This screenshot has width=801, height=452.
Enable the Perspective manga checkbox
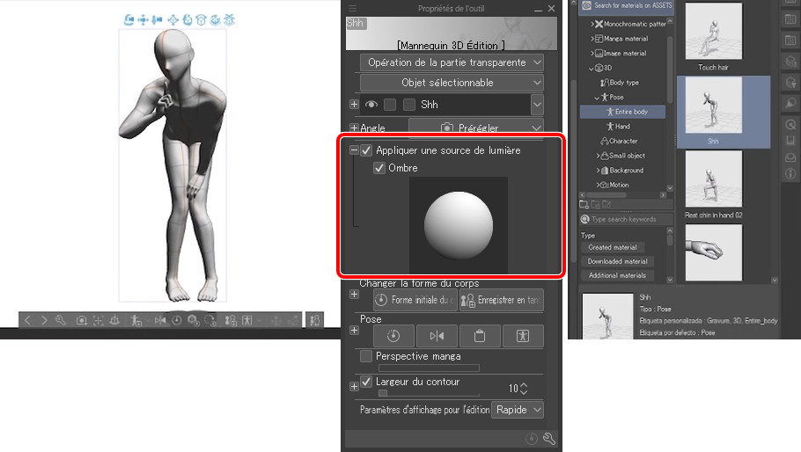point(366,356)
